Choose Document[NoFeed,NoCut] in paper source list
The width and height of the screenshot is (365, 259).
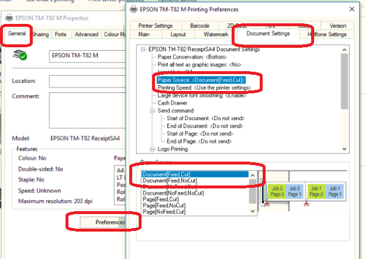[173, 193]
